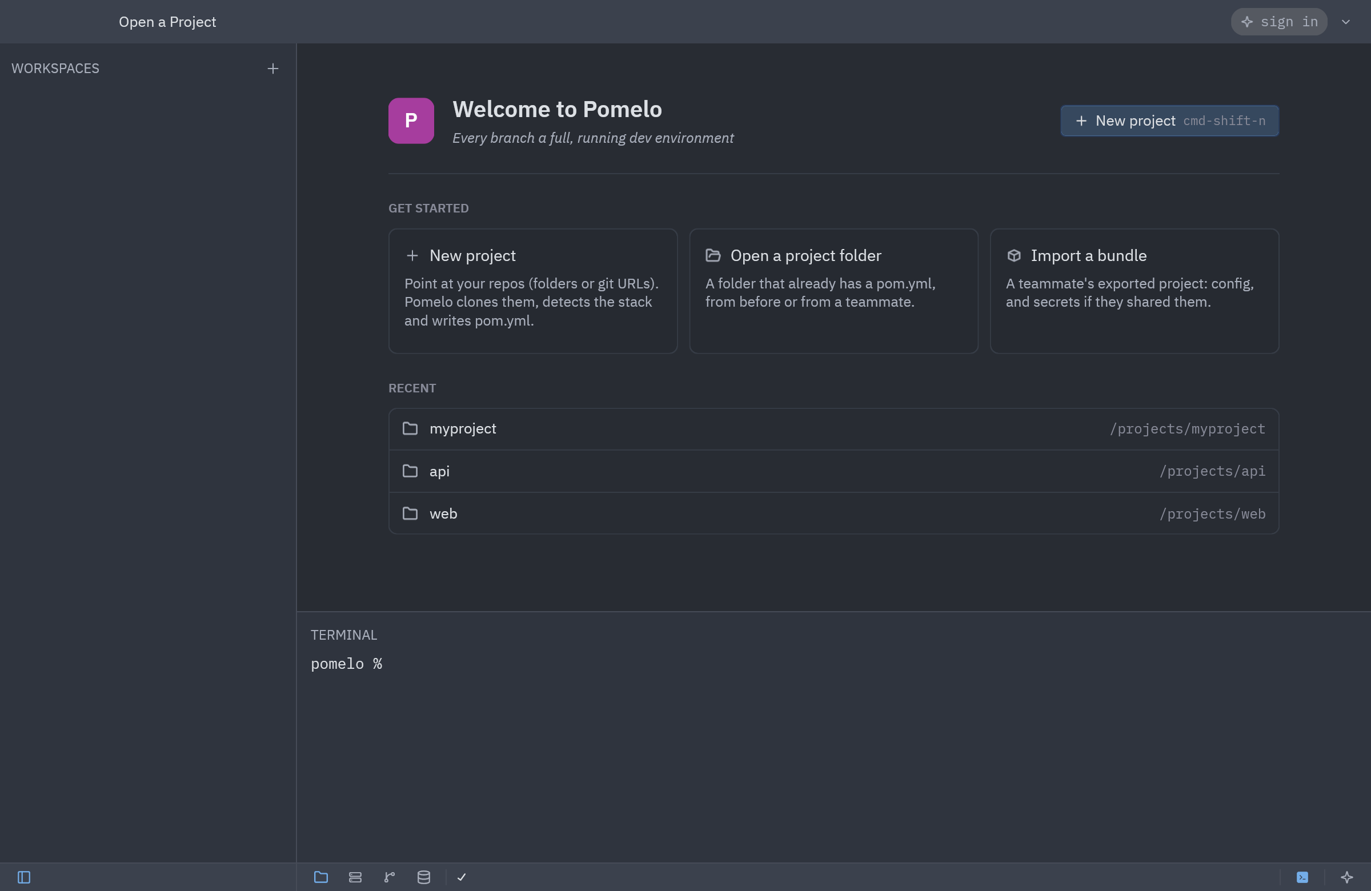Viewport: 1371px width, 891px height.
Task: Click the Open a Project title
Action: pyautogui.click(x=167, y=22)
